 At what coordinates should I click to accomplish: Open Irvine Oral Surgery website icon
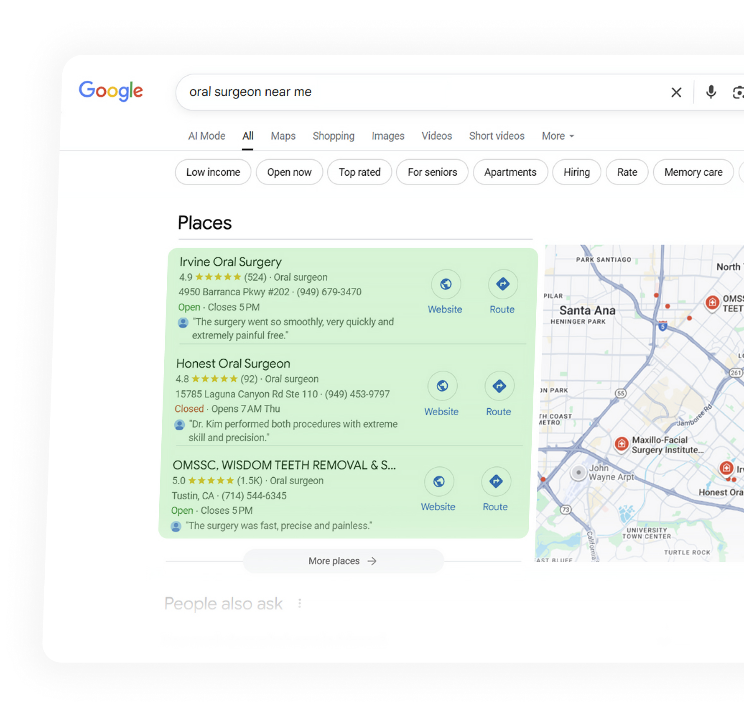click(x=446, y=284)
